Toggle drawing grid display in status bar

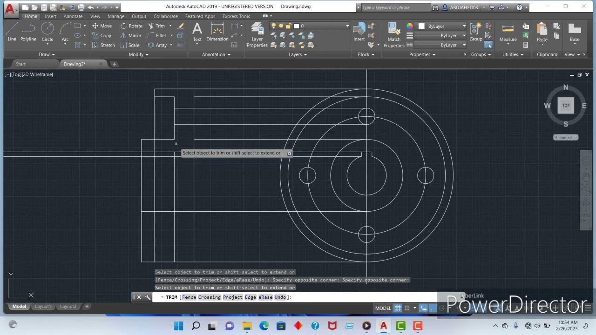(x=398, y=308)
